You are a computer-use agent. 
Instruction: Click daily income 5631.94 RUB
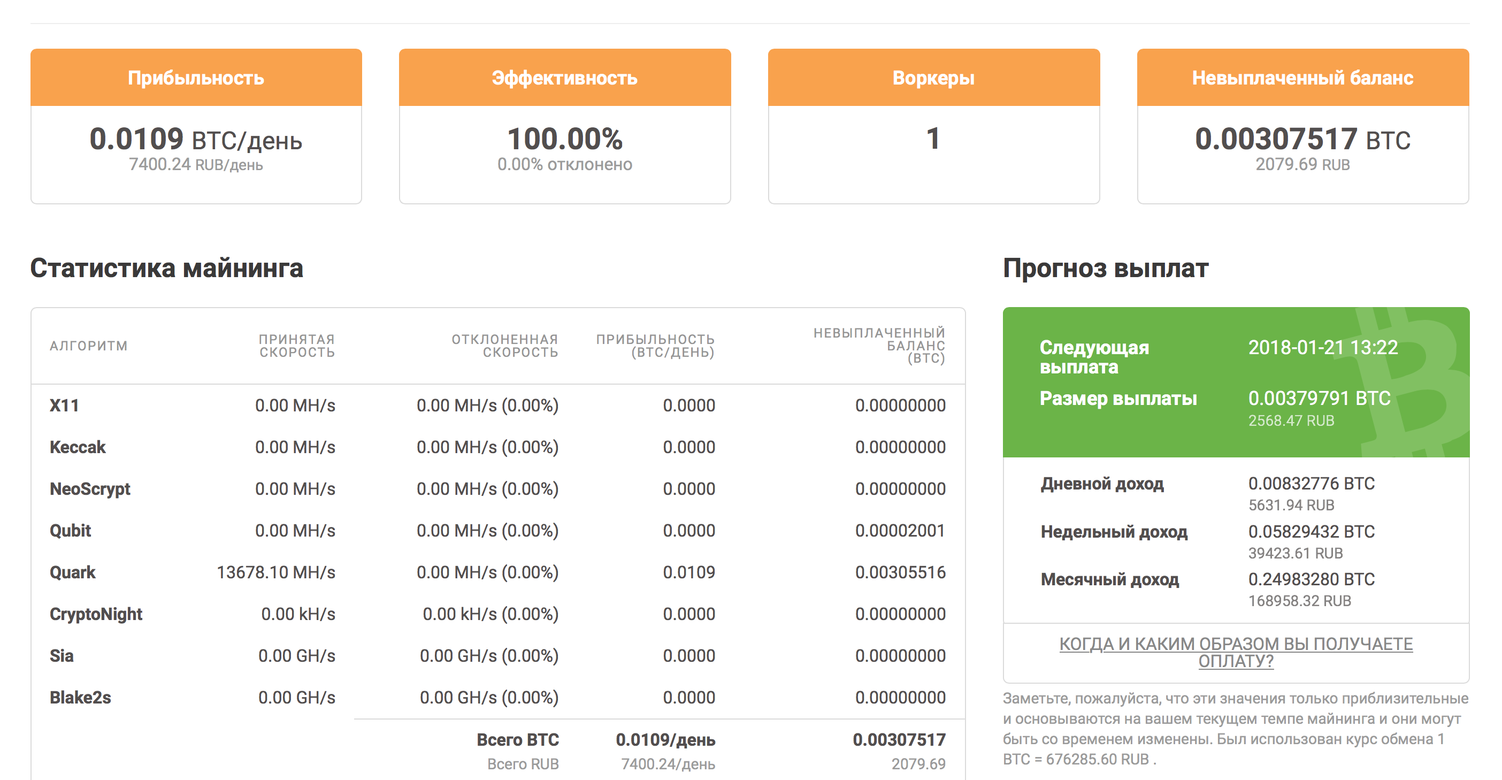coord(1291,506)
